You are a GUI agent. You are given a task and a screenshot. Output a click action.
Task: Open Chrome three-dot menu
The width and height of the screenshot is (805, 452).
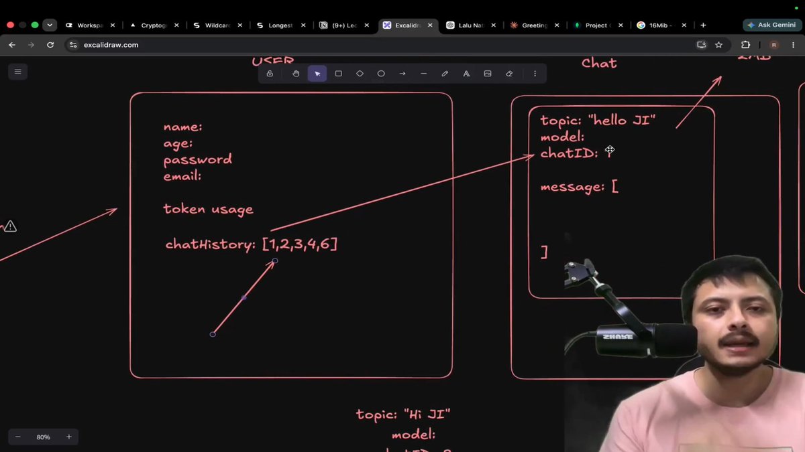click(x=794, y=45)
